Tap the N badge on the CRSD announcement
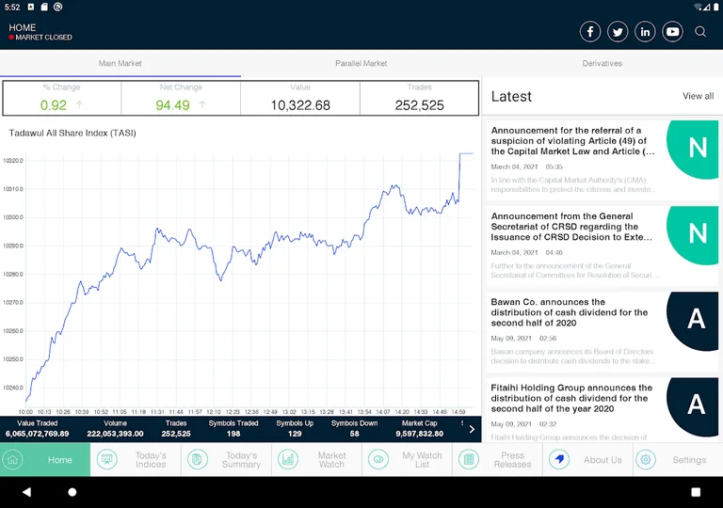The height and width of the screenshot is (508, 723). tap(693, 235)
